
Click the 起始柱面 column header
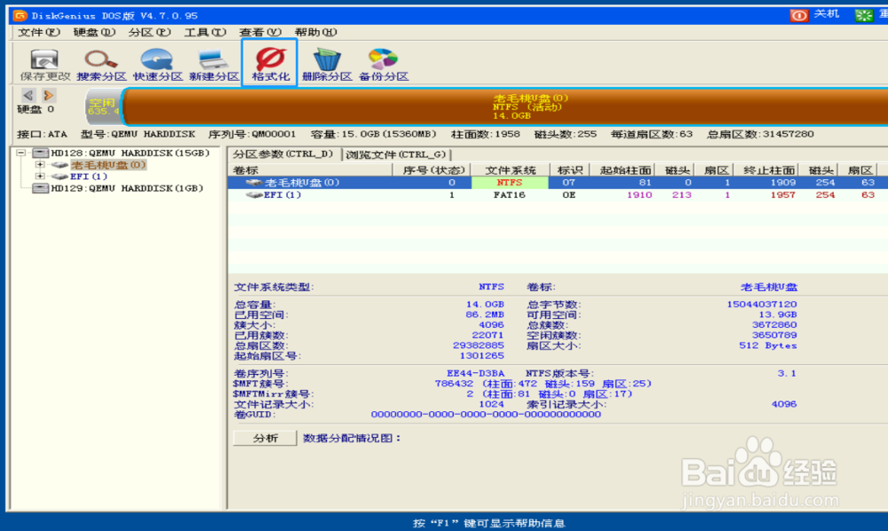(x=622, y=170)
